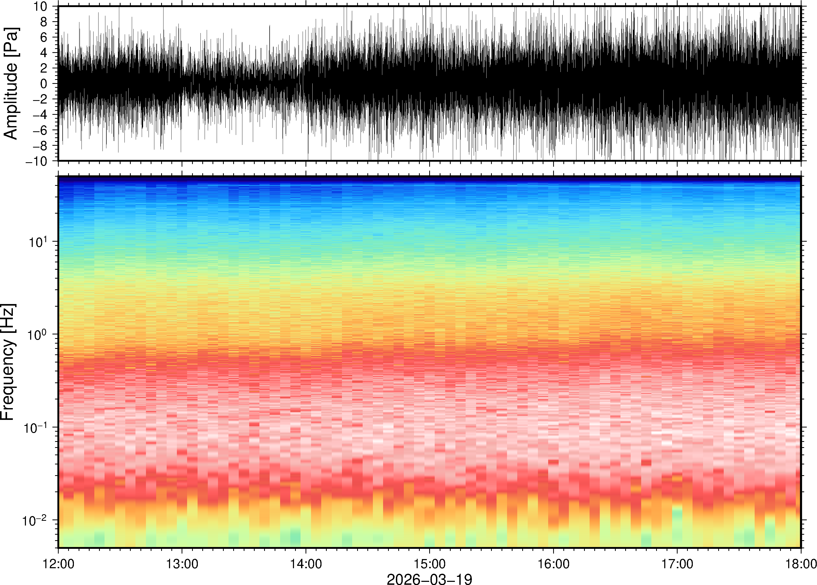
Task: Click the 6 amplitude tick label
Action: (x=44, y=37)
